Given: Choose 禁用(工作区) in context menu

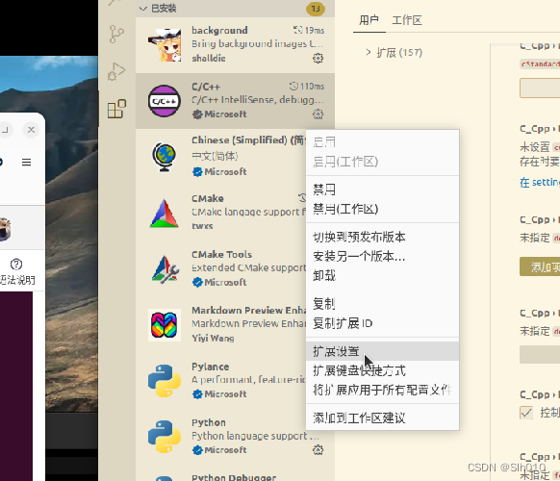Looking at the screenshot, I should (383, 209).
